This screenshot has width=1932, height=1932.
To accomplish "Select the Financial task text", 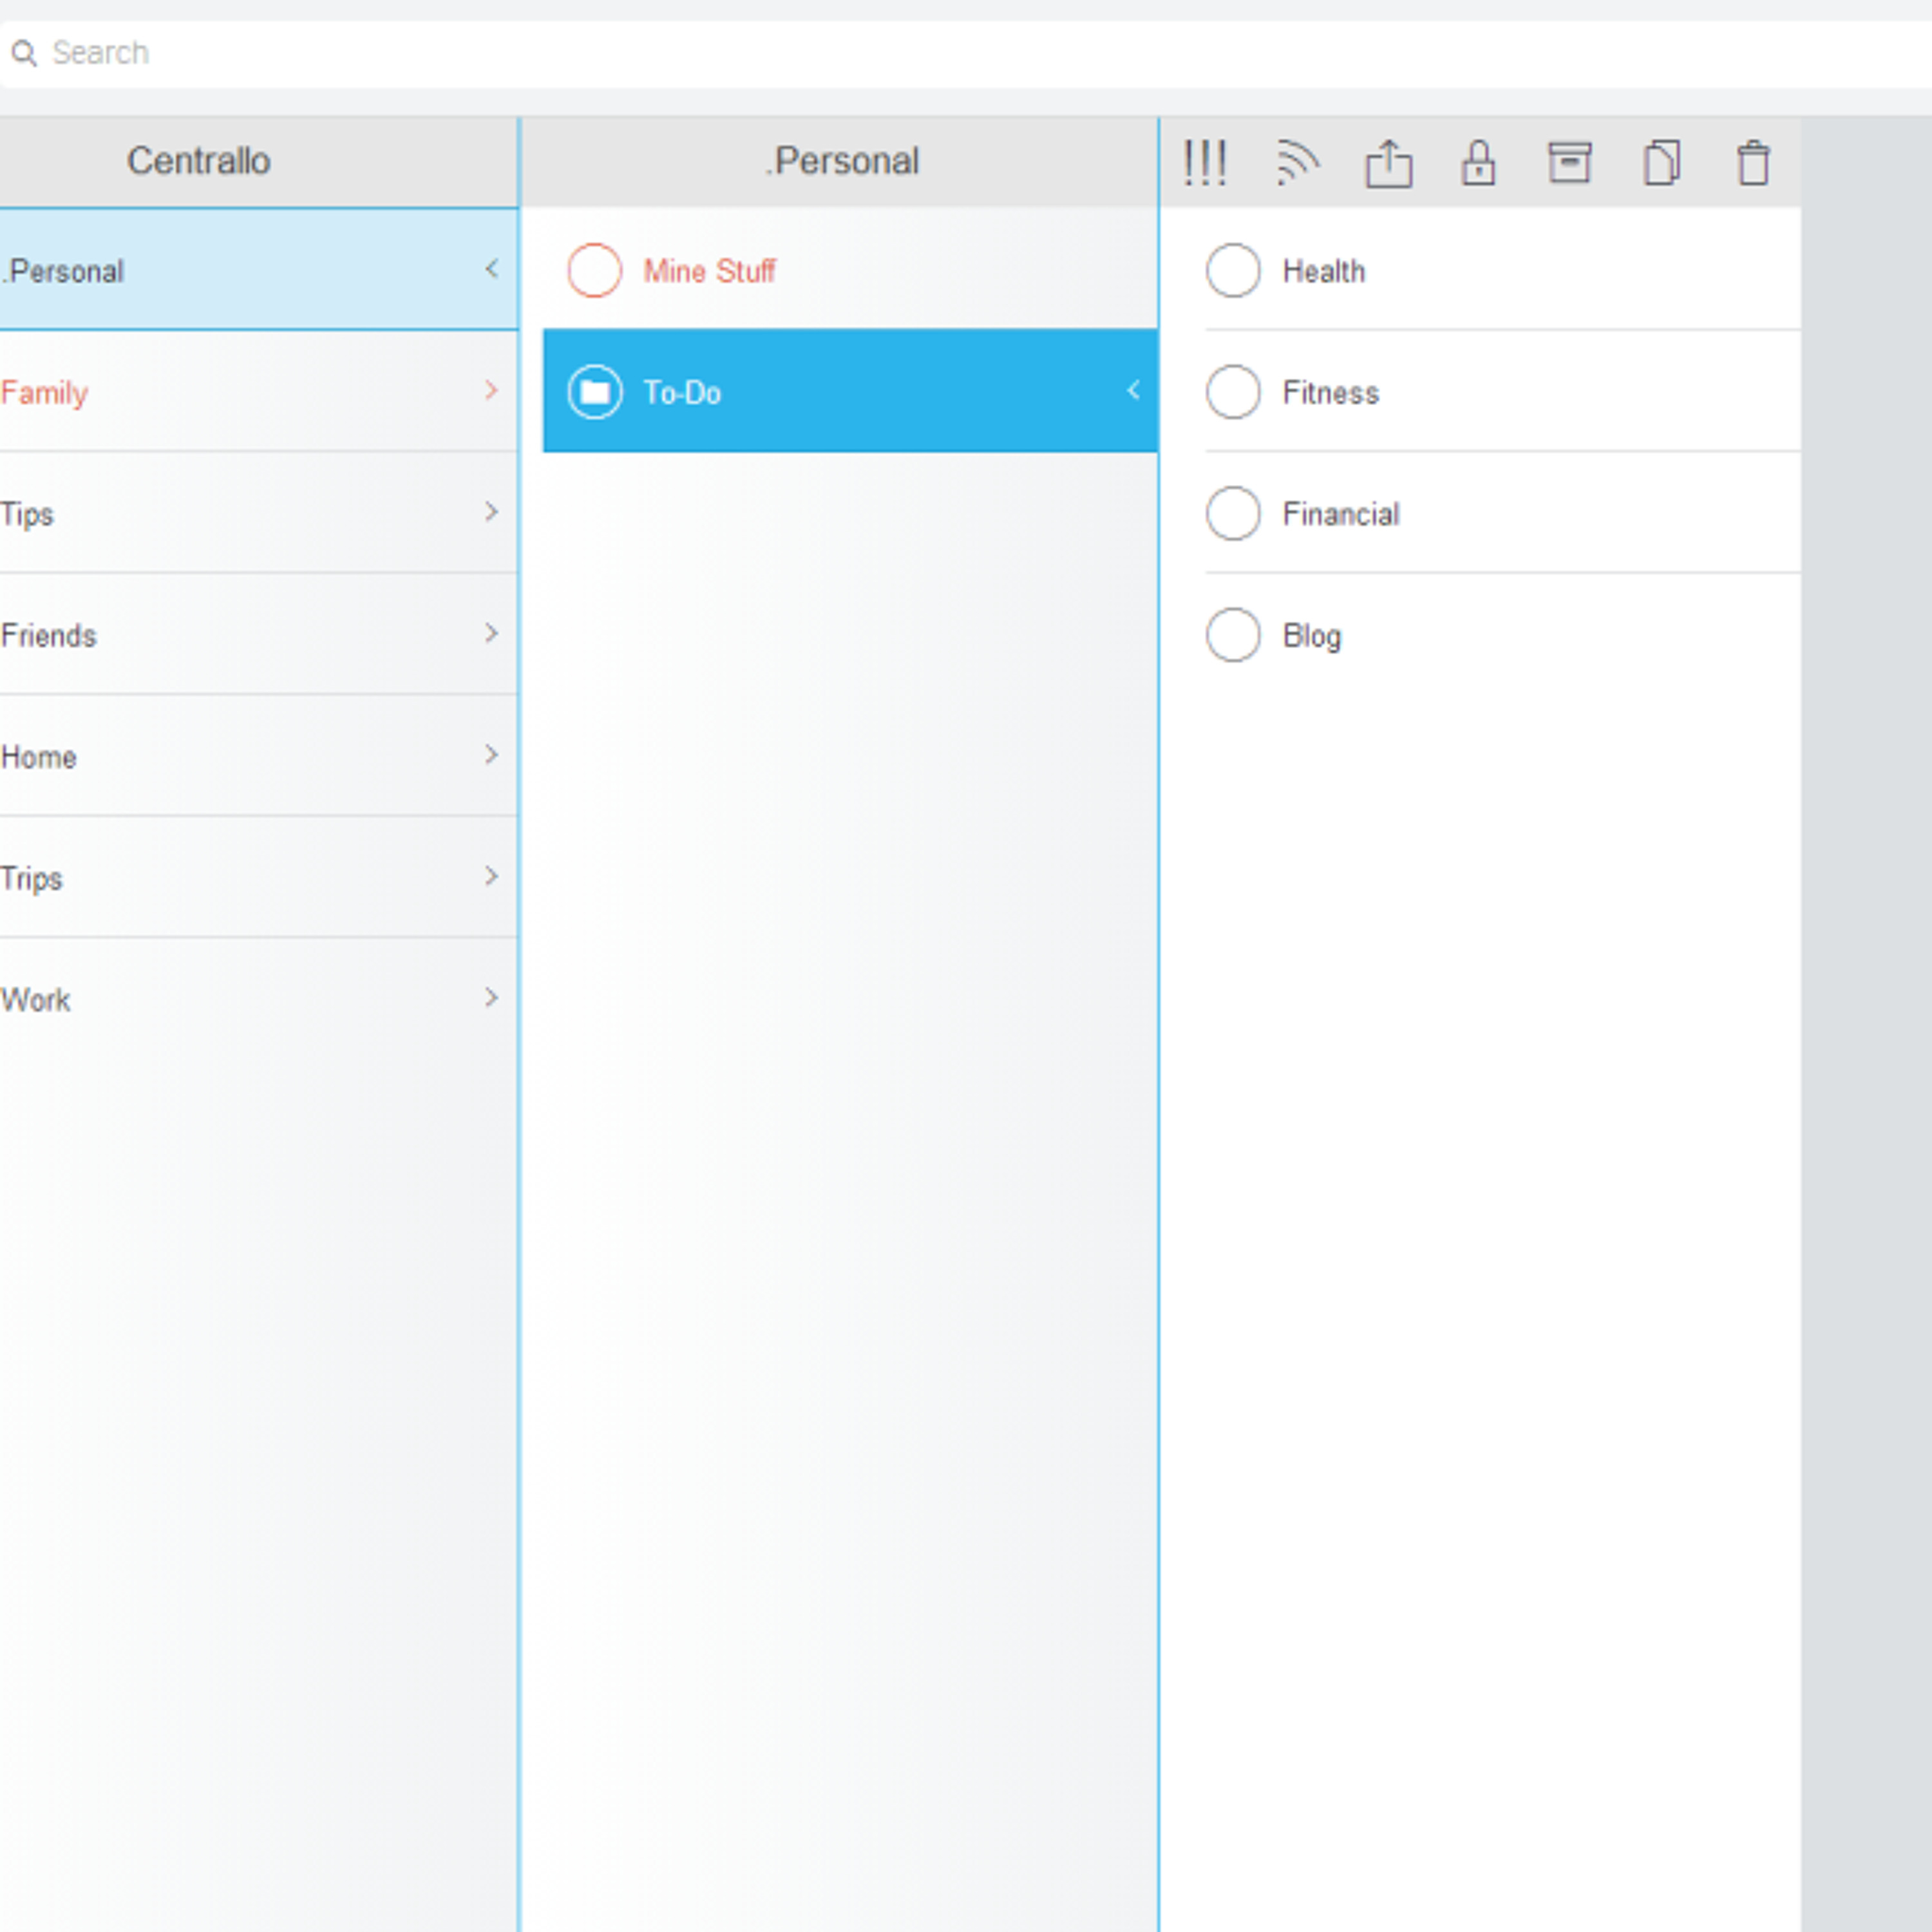I will tap(1341, 514).
